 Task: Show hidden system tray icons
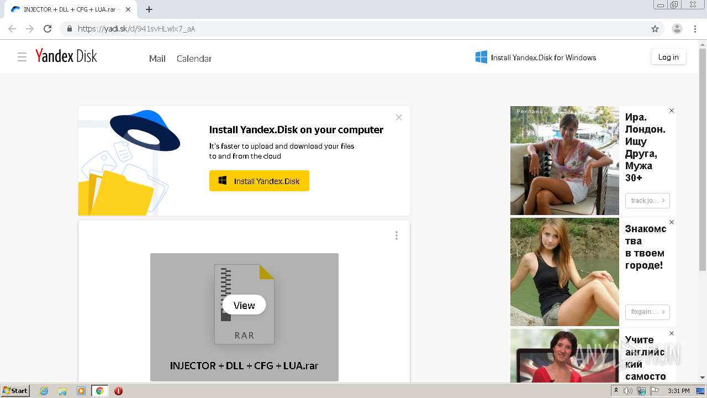click(616, 391)
